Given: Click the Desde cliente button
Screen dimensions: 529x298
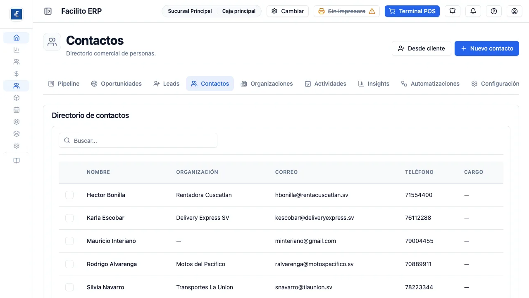Looking at the screenshot, I should 422,48.
